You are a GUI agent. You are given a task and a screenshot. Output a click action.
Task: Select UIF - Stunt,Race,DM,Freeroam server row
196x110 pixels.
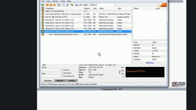[86, 34]
